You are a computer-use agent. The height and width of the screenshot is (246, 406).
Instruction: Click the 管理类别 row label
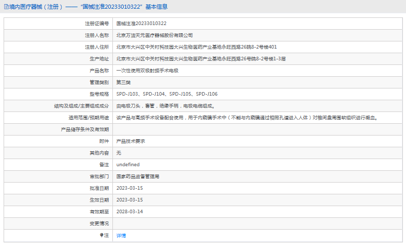point(100,82)
